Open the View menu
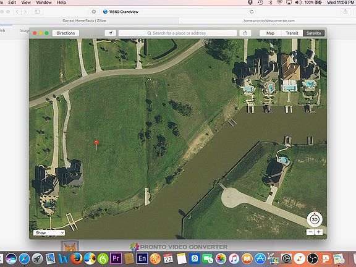 point(26,2)
